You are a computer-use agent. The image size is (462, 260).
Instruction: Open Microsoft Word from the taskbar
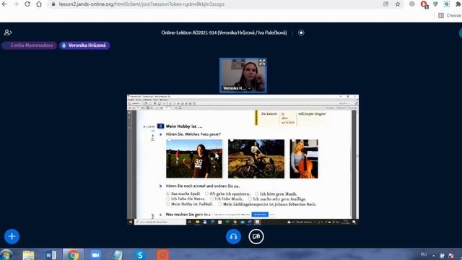(51, 255)
